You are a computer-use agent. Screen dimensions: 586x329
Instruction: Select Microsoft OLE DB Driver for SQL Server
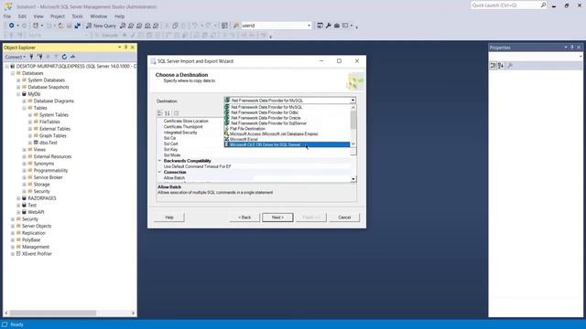click(287, 144)
